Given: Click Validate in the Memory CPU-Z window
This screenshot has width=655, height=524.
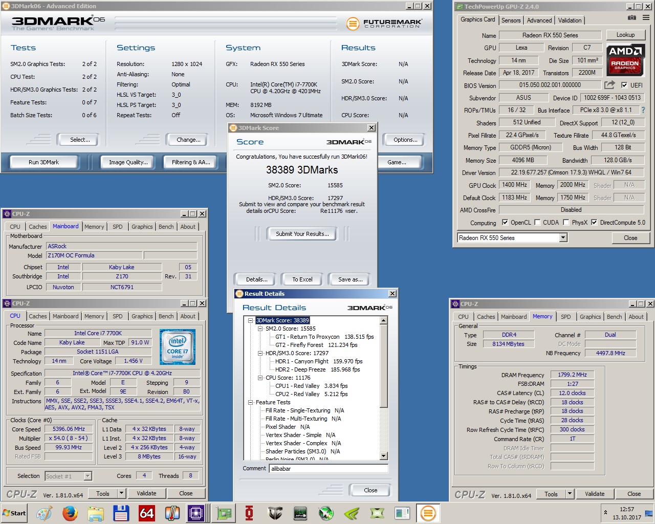Looking at the screenshot, I should click(595, 494).
